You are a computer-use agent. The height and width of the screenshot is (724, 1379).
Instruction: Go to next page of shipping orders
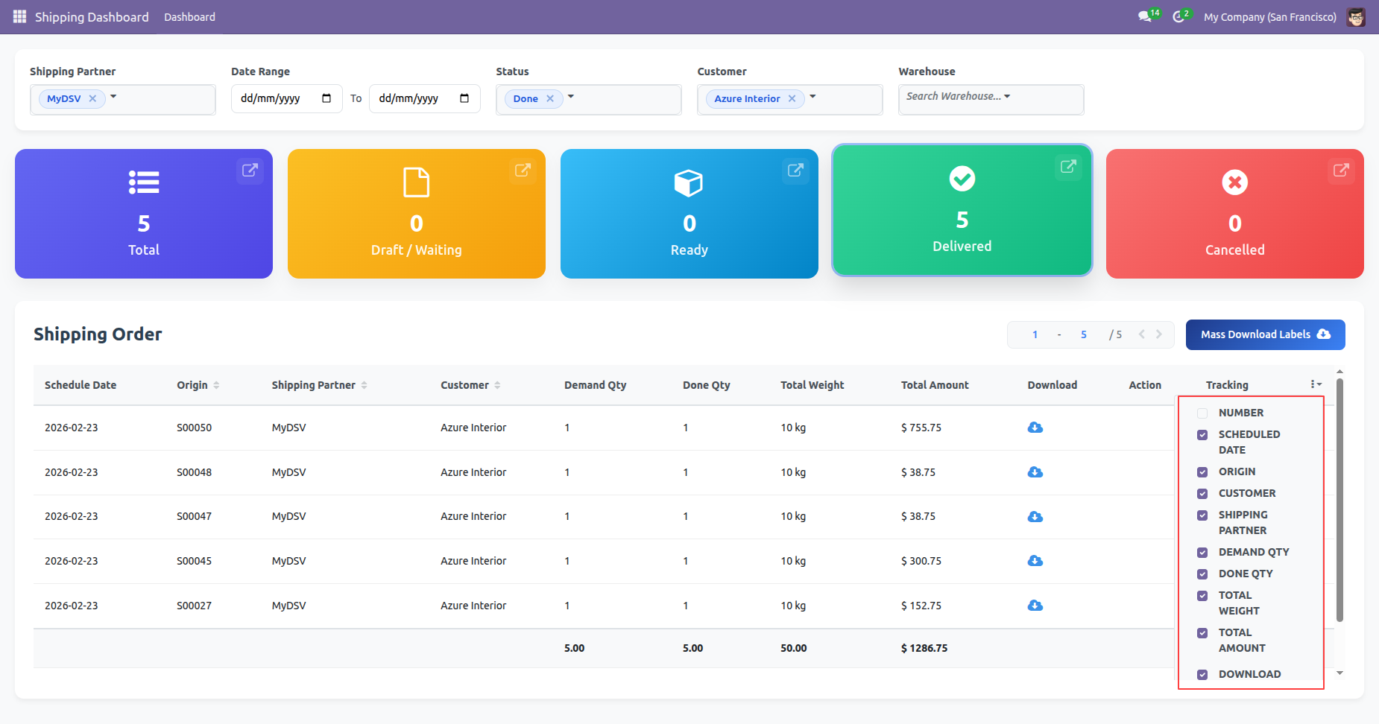tap(1159, 334)
